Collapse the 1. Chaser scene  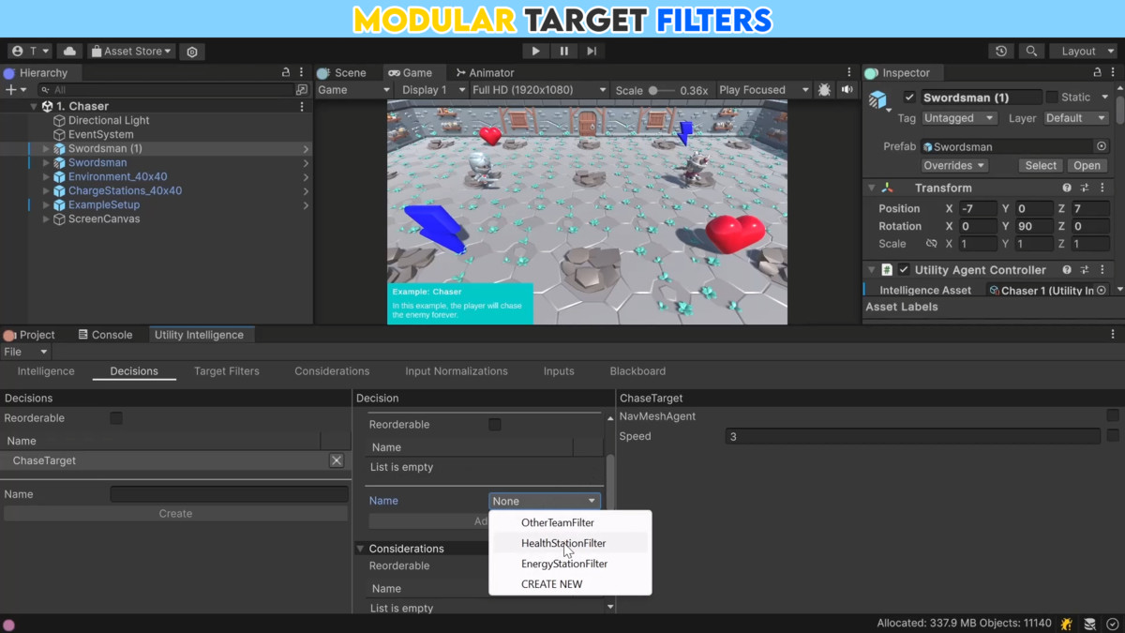(x=34, y=107)
